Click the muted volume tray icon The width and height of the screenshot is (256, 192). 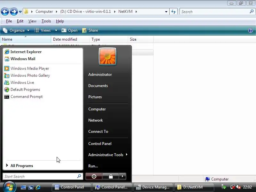(238, 187)
